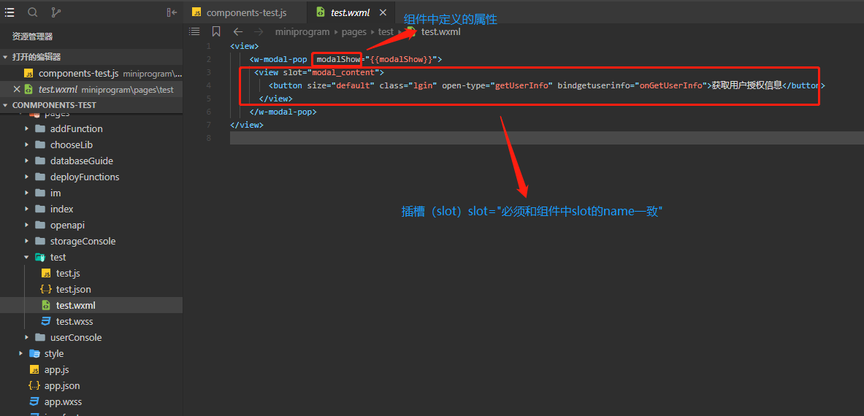Collapse the sidebar with the panel-hide icon
This screenshot has height=416, width=864.
(x=172, y=12)
